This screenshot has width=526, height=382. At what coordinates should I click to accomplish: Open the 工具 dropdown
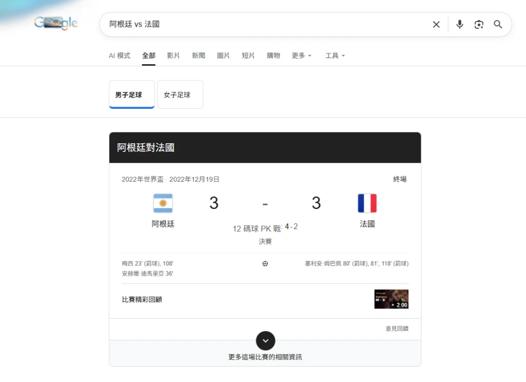(x=334, y=55)
